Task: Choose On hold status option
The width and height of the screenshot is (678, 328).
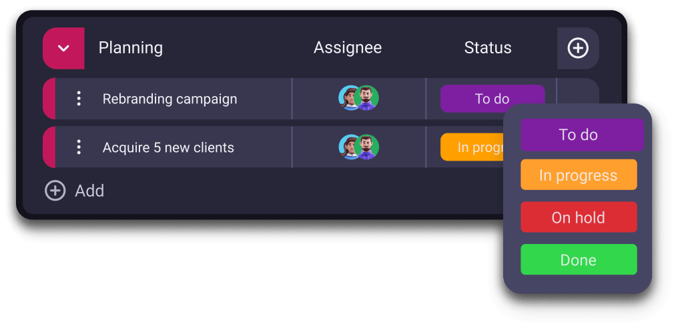Action: tap(578, 217)
